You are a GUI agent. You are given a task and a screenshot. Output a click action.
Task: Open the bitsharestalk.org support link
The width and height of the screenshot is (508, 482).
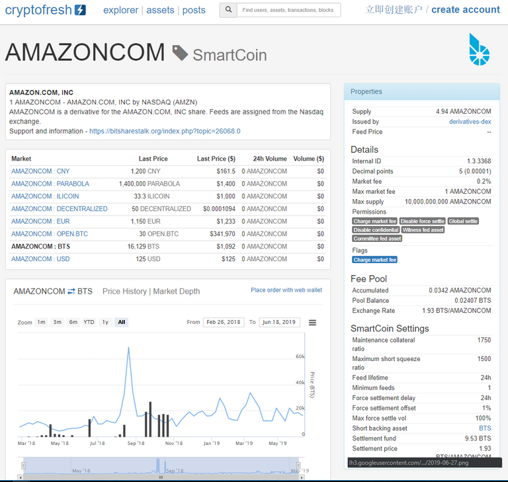click(165, 131)
